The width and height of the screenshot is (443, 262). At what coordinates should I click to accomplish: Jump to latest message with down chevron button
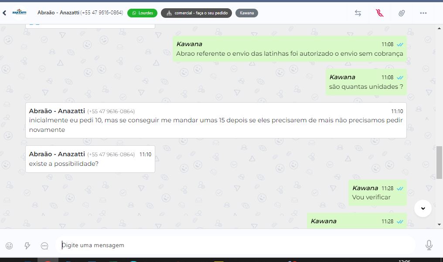pos(423,208)
